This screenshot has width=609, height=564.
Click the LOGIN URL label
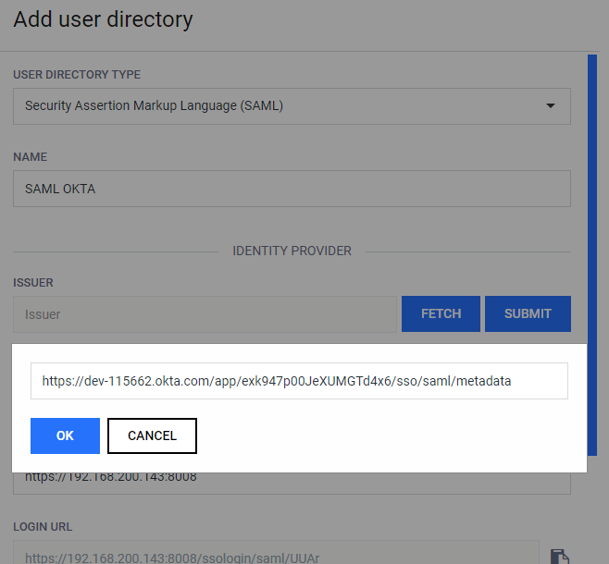pyautogui.click(x=43, y=527)
